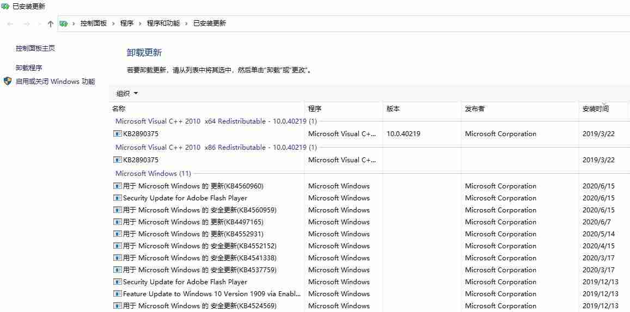Click the window title bar icon
The width and height of the screenshot is (630, 312).
(5, 7)
